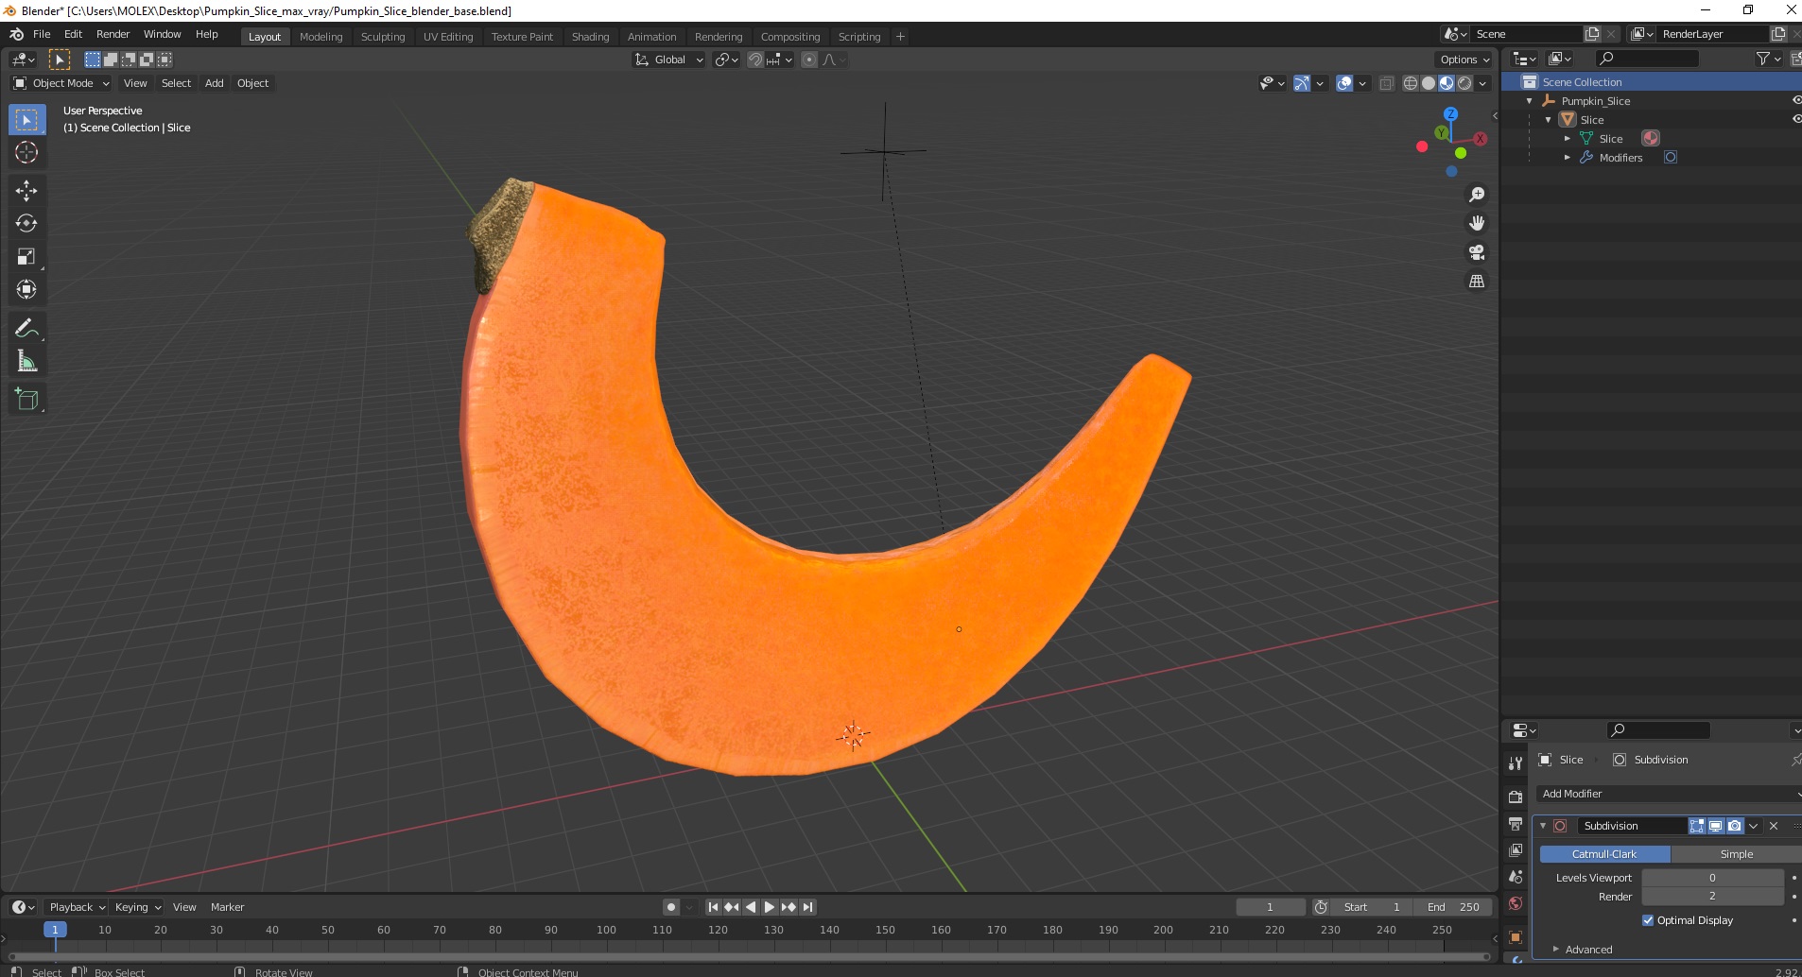1802x977 pixels.
Task: Open the Add menu in viewport header
Action: point(215,83)
